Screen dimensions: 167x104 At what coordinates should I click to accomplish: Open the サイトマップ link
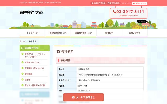coord(126,3)
